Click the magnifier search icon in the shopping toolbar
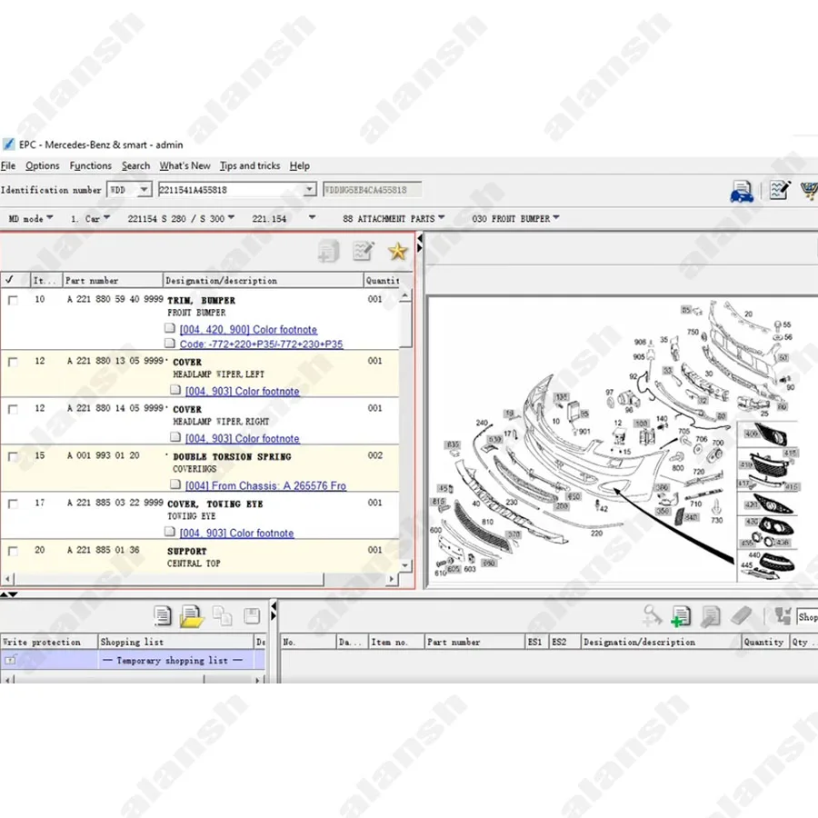Image resolution: width=818 pixels, height=818 pixels. pyautogui.click(x=652, y=615)
